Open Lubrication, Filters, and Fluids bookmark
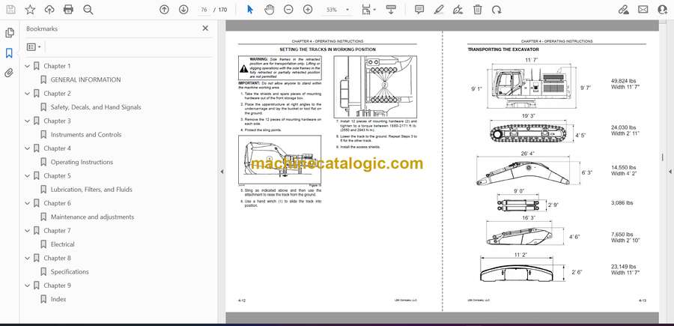 click(91, 190)
